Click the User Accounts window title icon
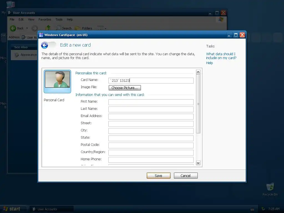This screenshot has height=213, width=284. [10, 13]
